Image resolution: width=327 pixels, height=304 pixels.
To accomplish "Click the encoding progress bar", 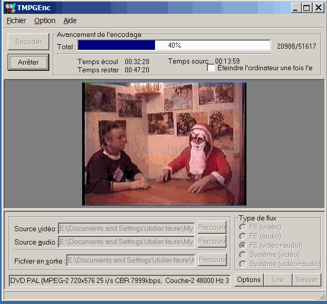I will coord(174,45).
